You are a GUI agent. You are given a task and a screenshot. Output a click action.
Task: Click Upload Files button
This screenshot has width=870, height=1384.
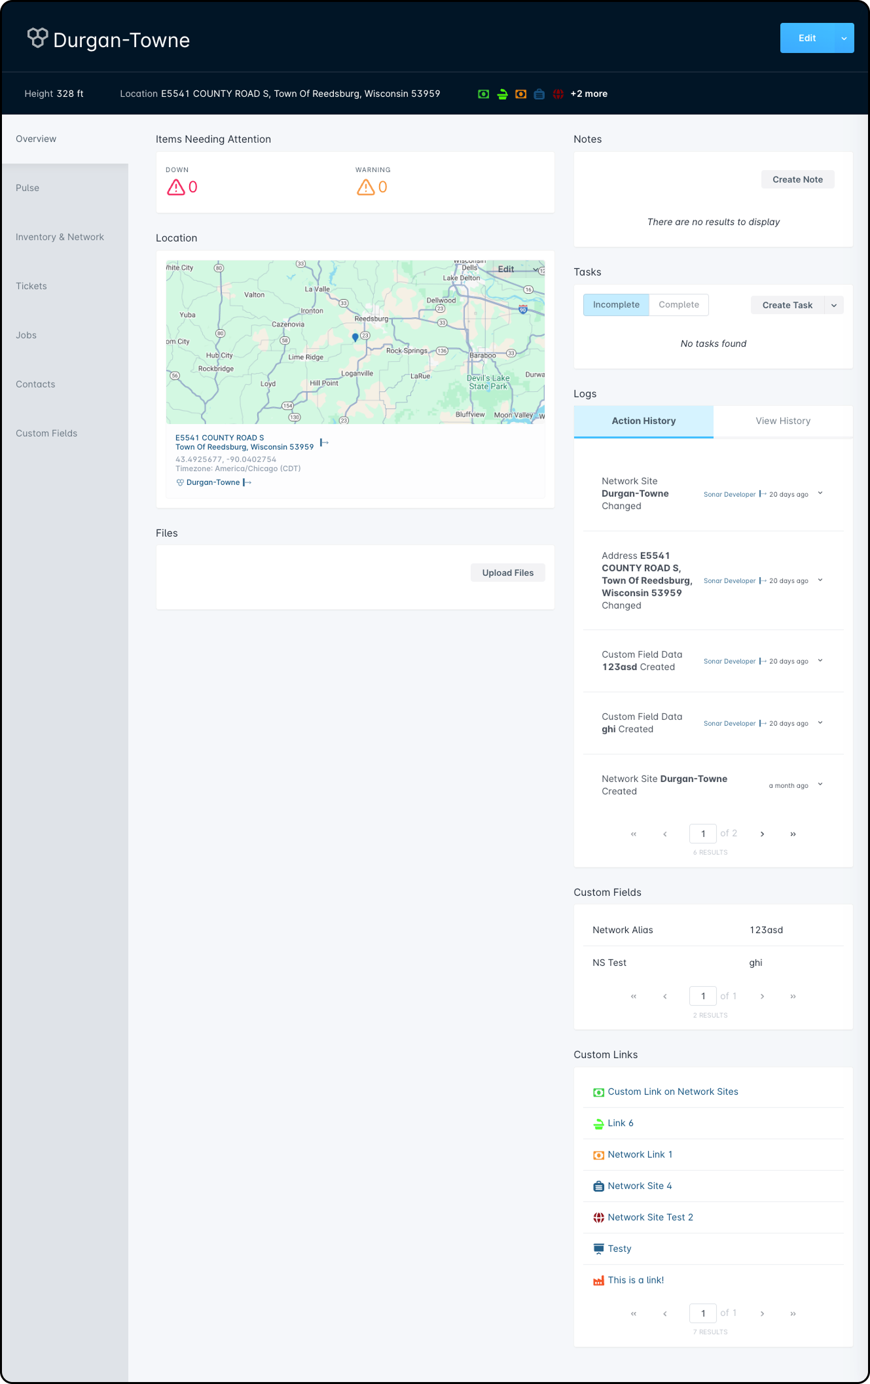(x=508, y=573)
